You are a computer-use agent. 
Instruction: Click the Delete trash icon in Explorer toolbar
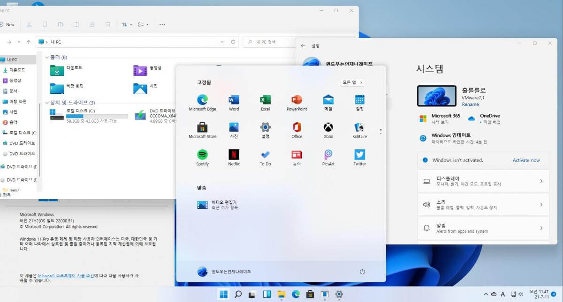coord(108,24)
